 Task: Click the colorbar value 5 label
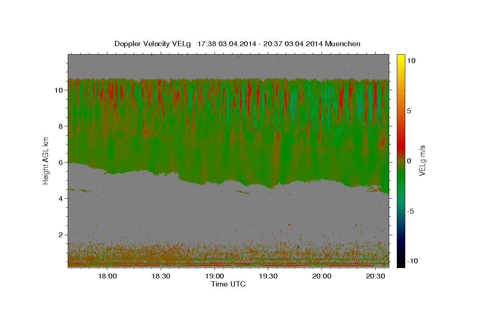coord(410,111)
